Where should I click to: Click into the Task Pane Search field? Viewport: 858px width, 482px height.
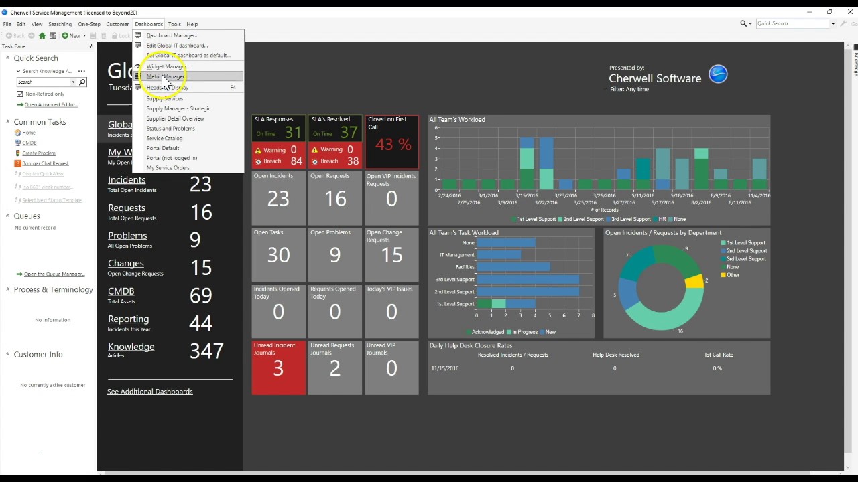coord(44,82)
